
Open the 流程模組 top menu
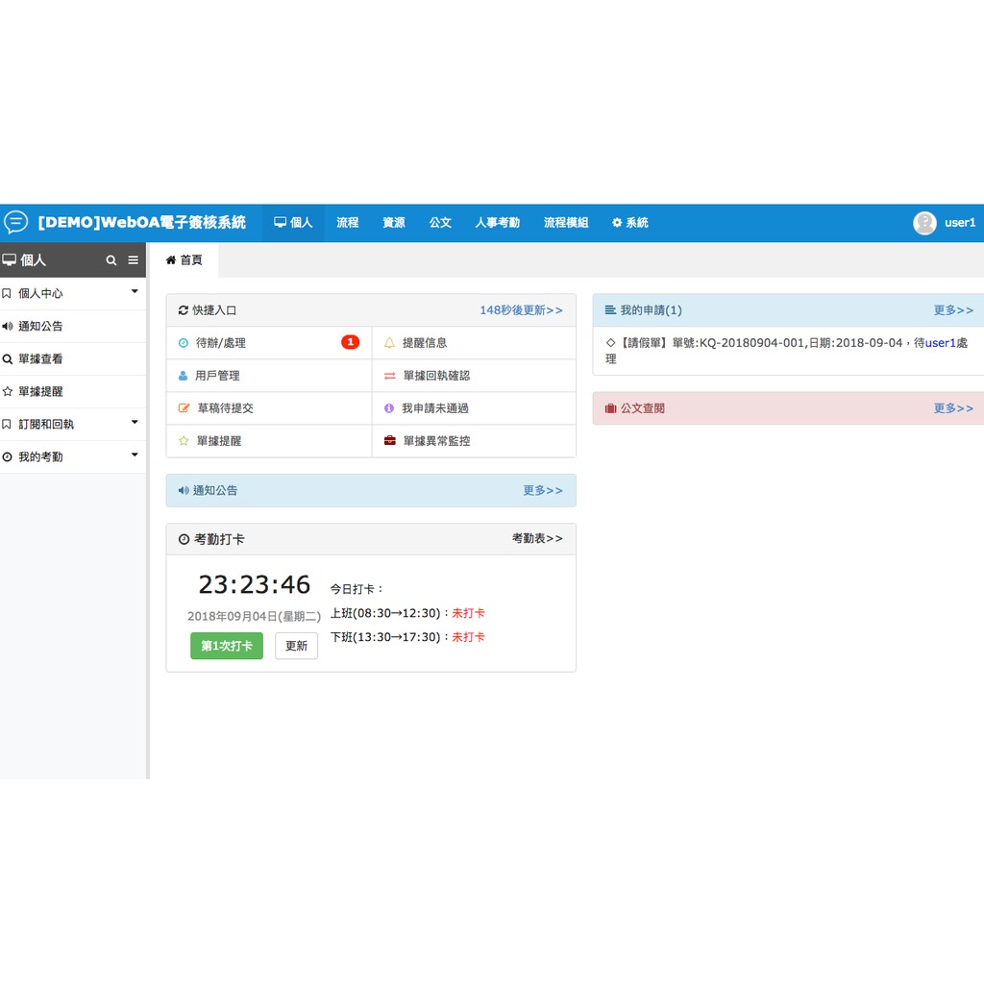pyautogui.click(x=566, y=223)
